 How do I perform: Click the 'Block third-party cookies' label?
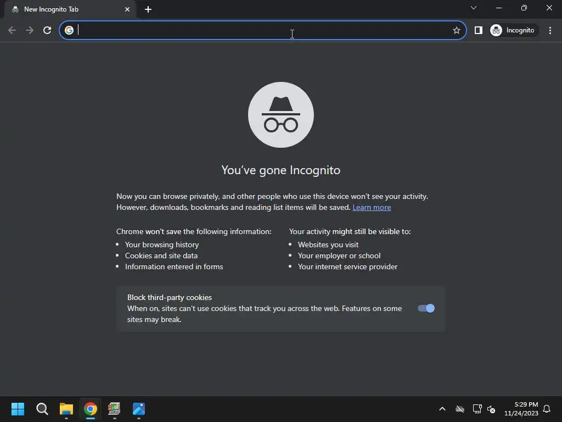170,297
